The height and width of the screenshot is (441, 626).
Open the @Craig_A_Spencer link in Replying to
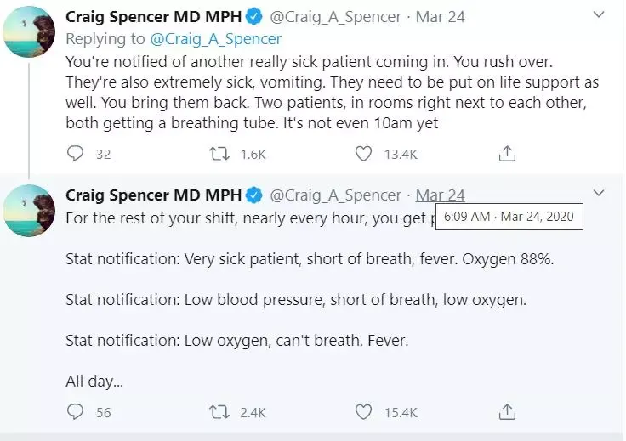(215, 39)
